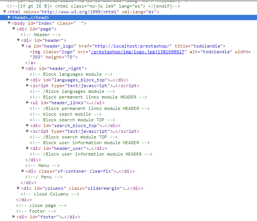Select the ul id="header_links" row
This screenshot has height=221, width=257.
[x=67, y=103]
